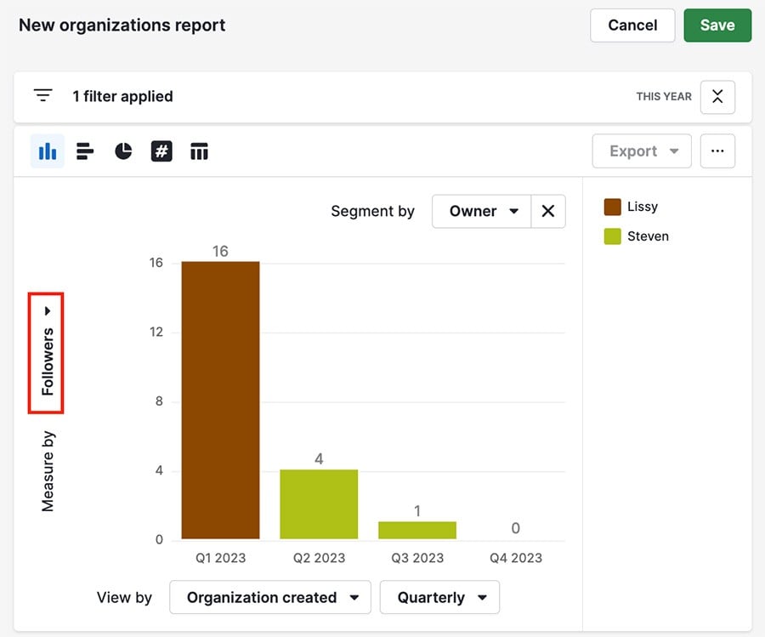Click the THIS YEAR filter label

click(664, 97)
